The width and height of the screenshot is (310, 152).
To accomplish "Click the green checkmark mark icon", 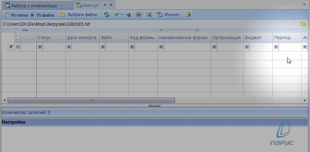I will pyautogui.click(x=117, y=15).
